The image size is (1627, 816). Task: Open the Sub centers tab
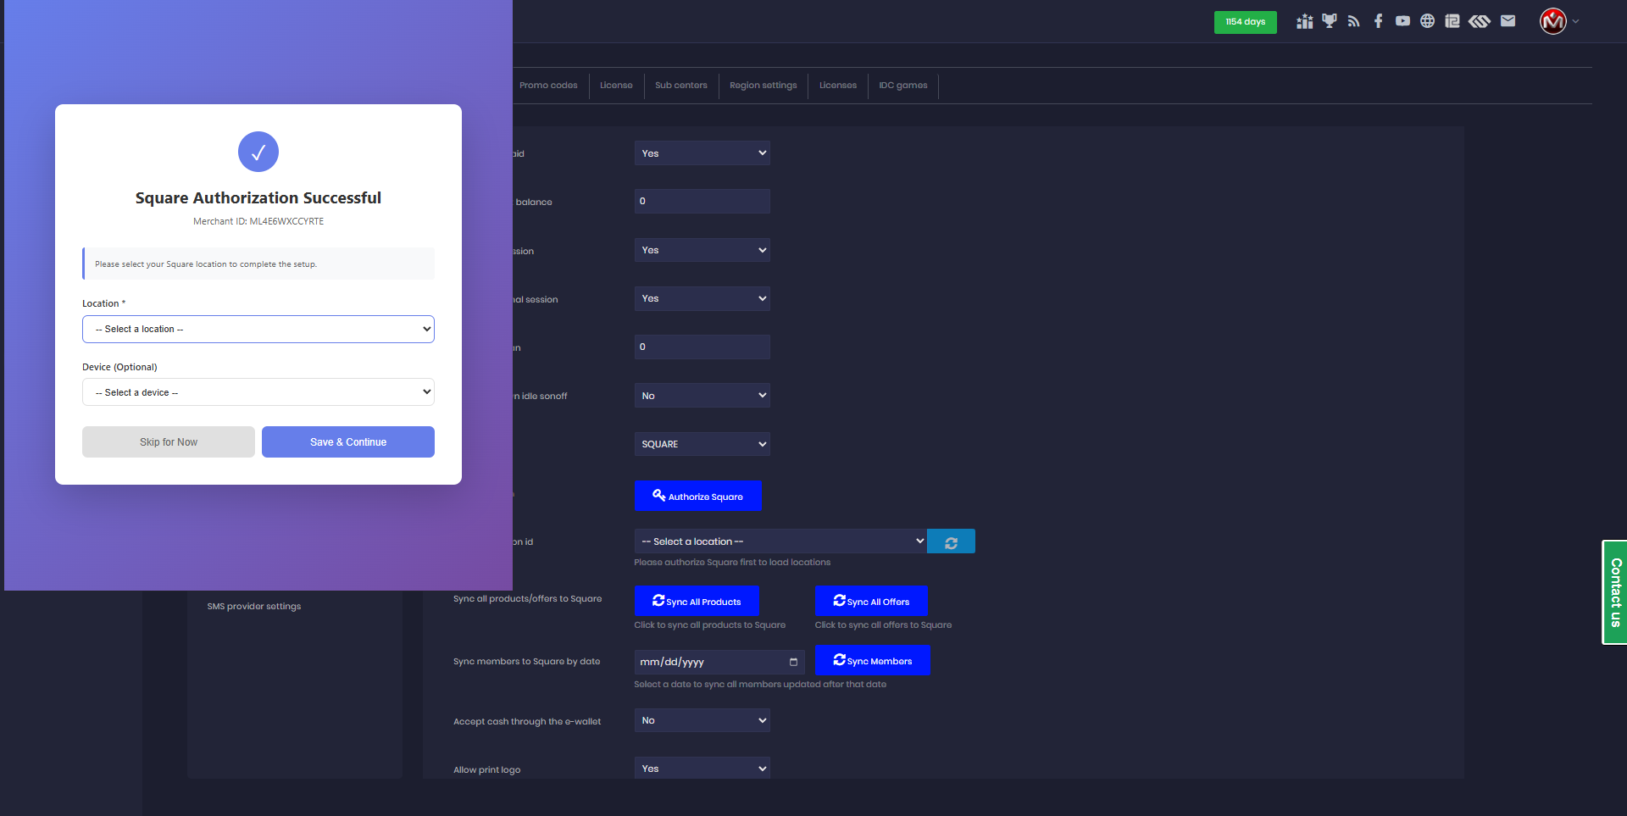point(681,86)
